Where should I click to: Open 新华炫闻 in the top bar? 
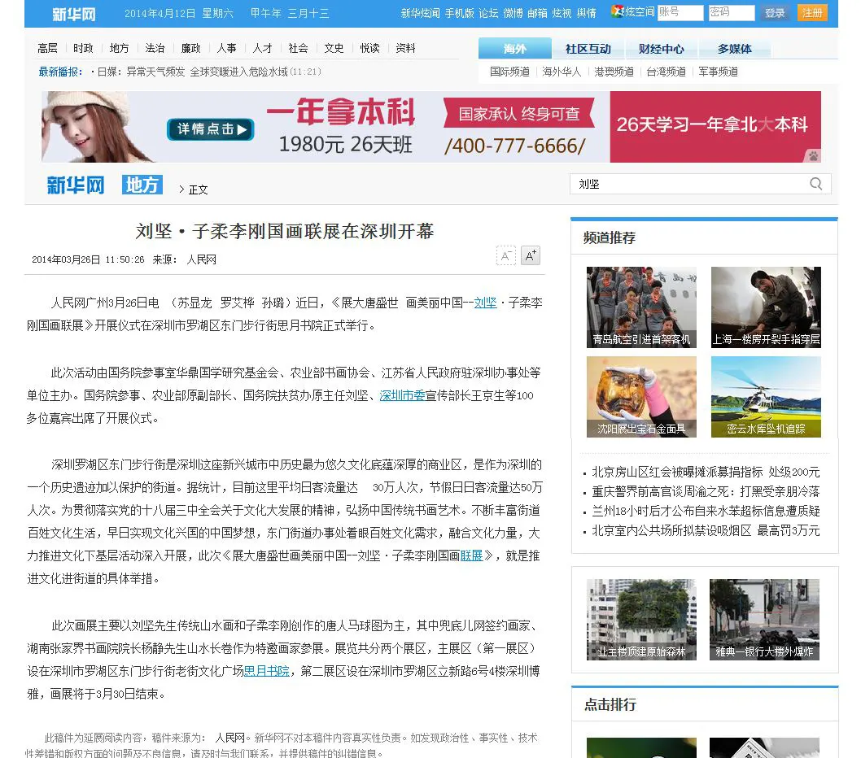point(420,13)
